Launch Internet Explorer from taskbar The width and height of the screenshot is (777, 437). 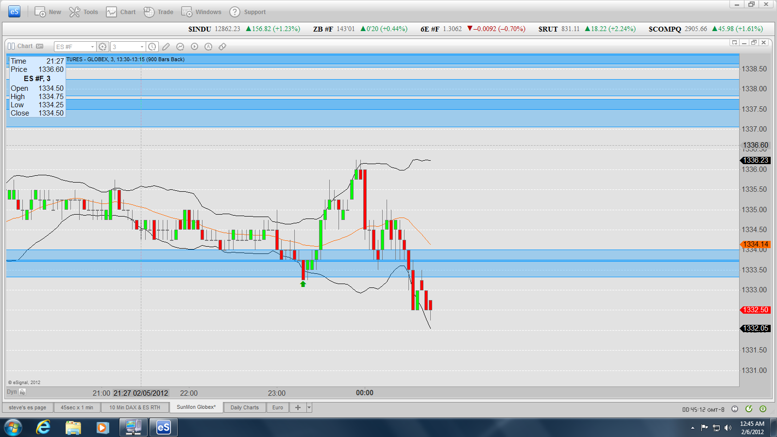click(x=43, y=427)
